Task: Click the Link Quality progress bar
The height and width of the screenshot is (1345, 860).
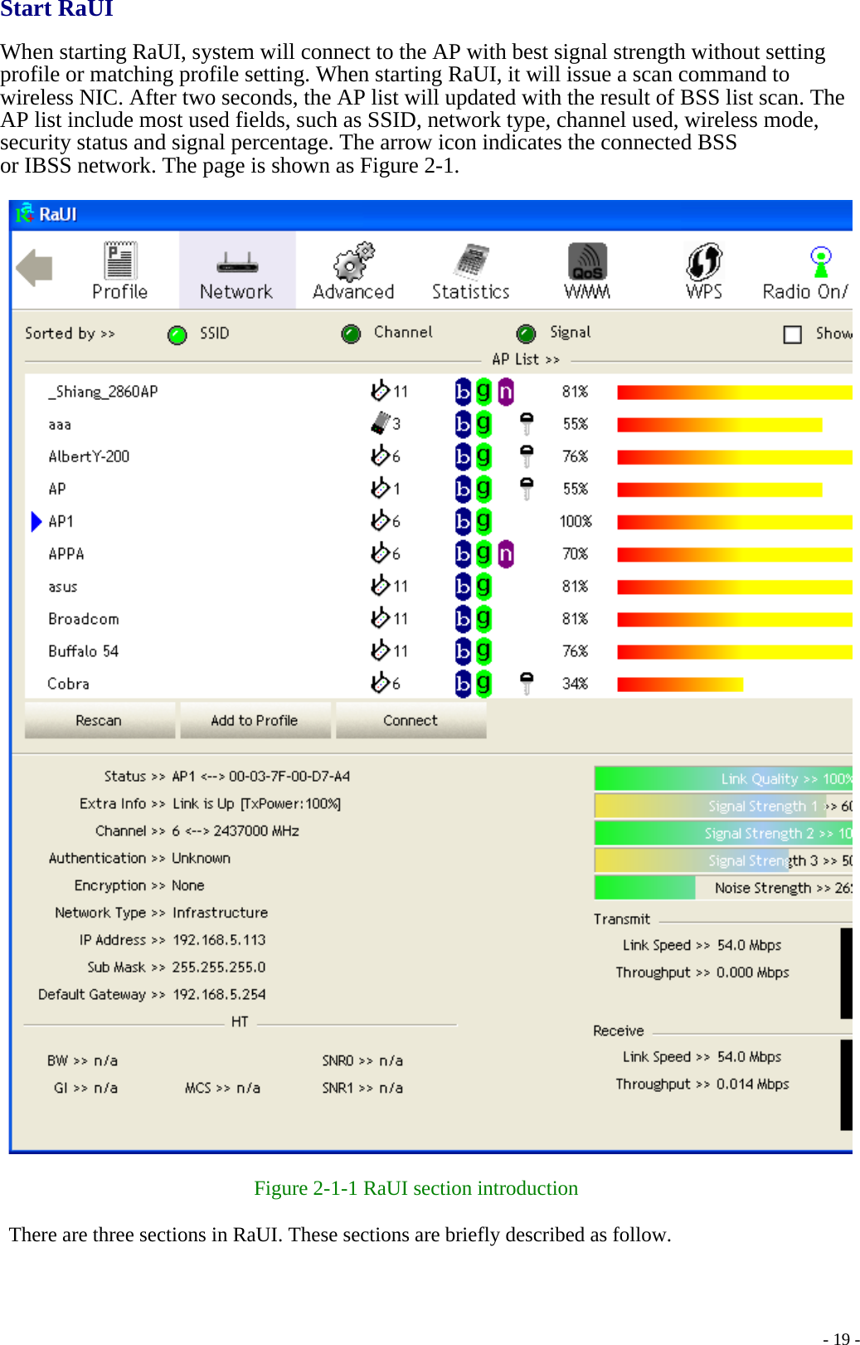Action: coord(723,778)
